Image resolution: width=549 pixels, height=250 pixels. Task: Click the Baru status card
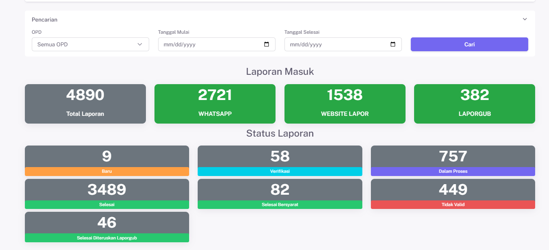(107, 161)
